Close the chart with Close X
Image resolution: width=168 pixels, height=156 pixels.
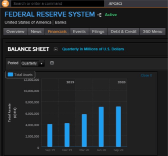[x=146, y=75]
